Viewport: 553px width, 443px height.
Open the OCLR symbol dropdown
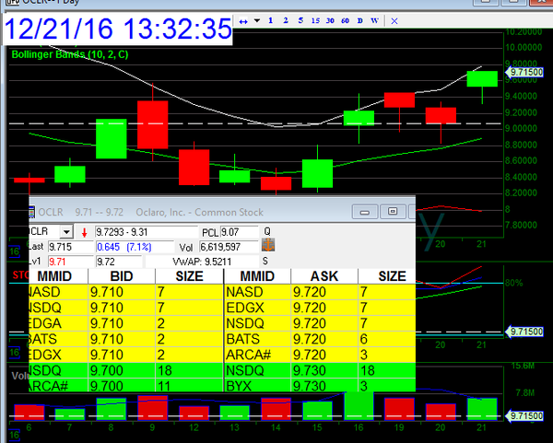click(65, 232)
